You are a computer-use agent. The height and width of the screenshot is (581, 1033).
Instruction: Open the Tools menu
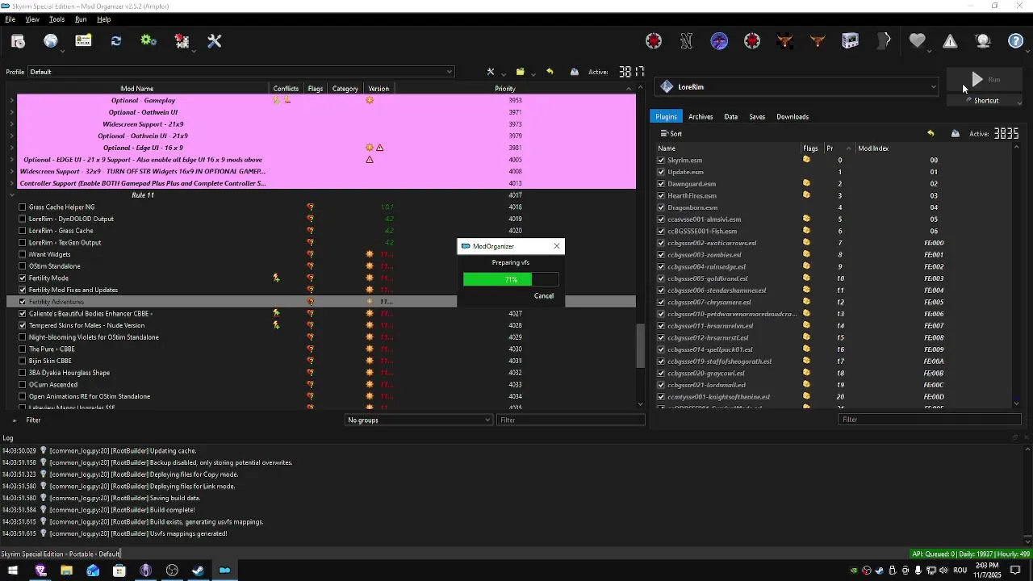(x=56, y=19)
